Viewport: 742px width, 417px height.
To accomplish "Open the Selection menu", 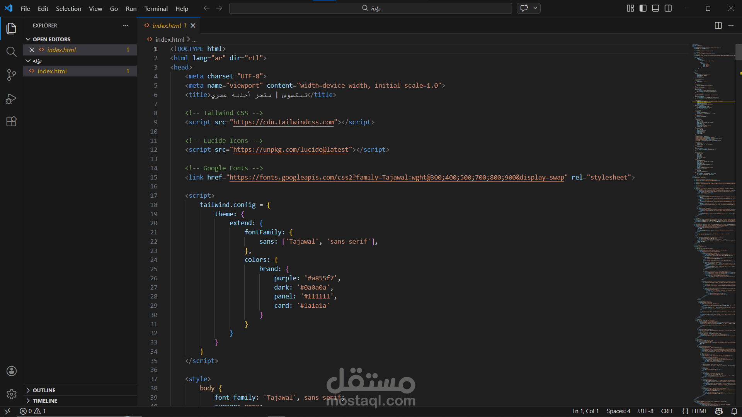I will coord(68,8).
